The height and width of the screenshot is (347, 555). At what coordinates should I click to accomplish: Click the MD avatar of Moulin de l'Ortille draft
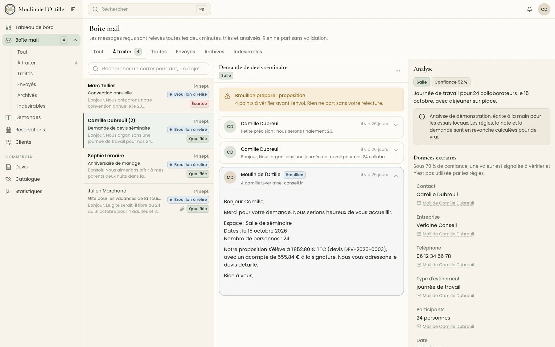230,177
